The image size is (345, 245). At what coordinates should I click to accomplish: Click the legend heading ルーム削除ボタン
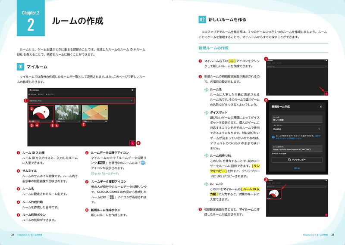pyautogui.click(x=34, y=215)
